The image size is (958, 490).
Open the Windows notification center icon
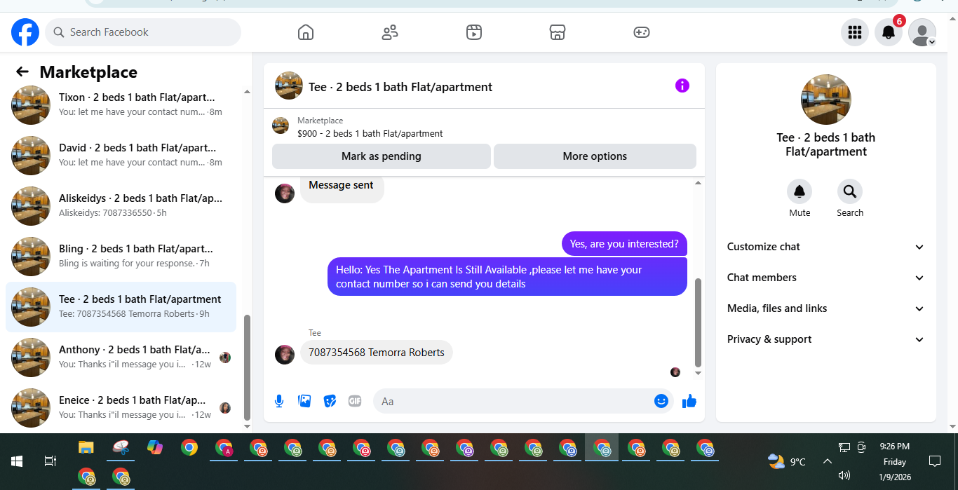(934, 461)
